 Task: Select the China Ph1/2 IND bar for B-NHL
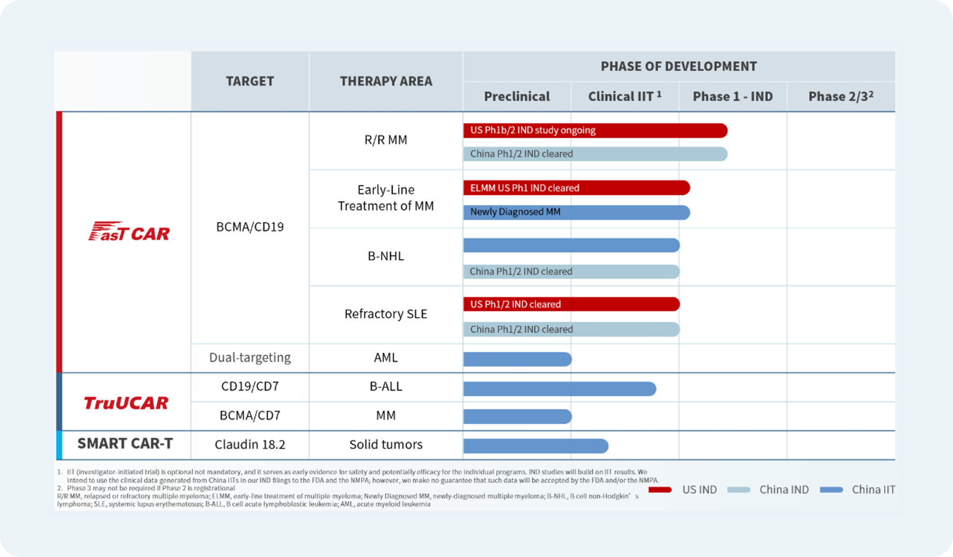coord(572,272)
